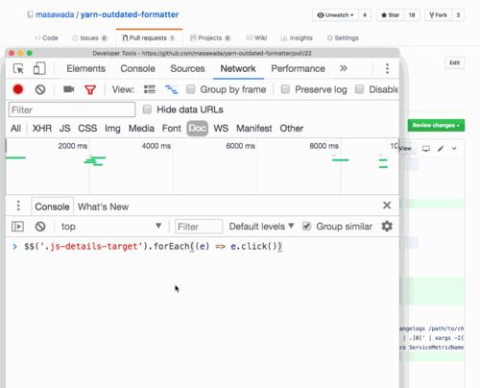Screen dimensions: 480x388
Task: Open console drawer three-dot menu
Action: (x=18, y=206)
